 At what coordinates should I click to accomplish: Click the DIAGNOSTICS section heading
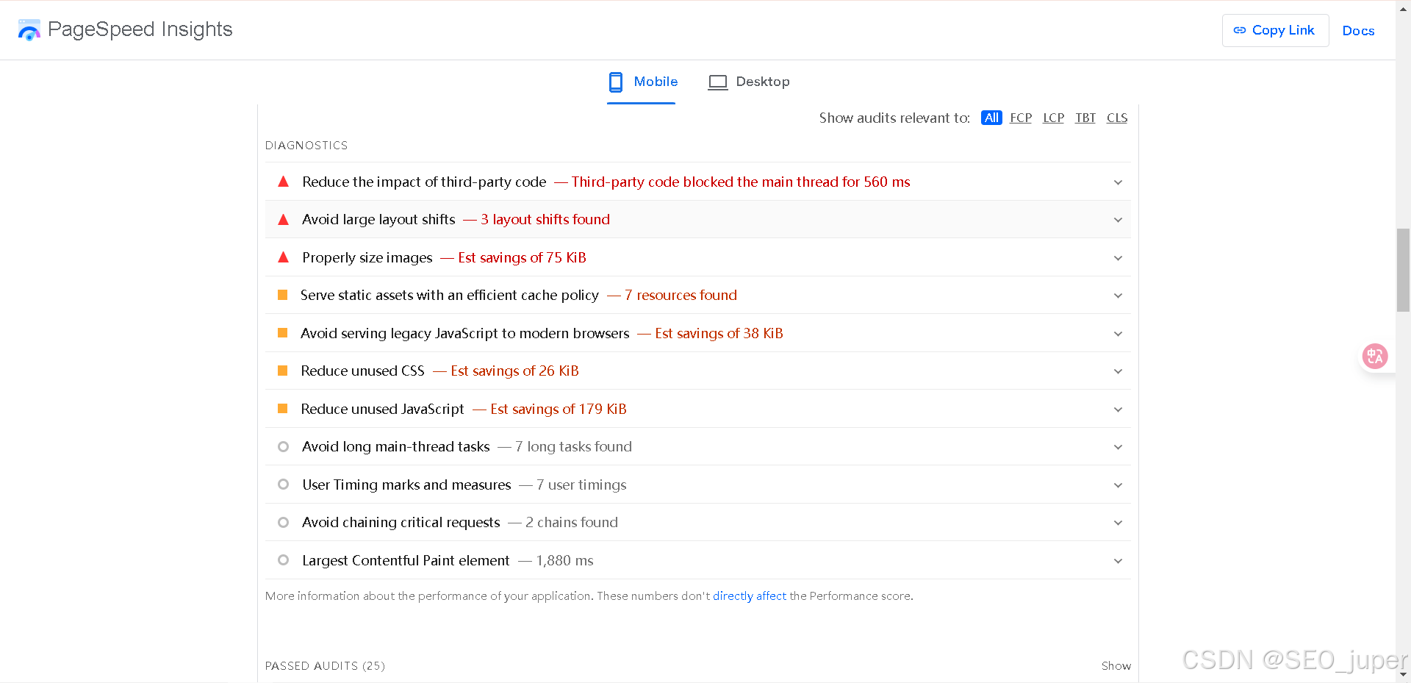[306, 146]
